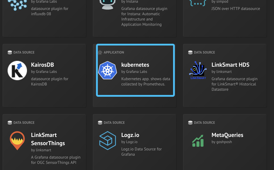274x170 pixels.
Task: Click the influxdb 08 node-graph logo
Action: [x=17, y=5]
